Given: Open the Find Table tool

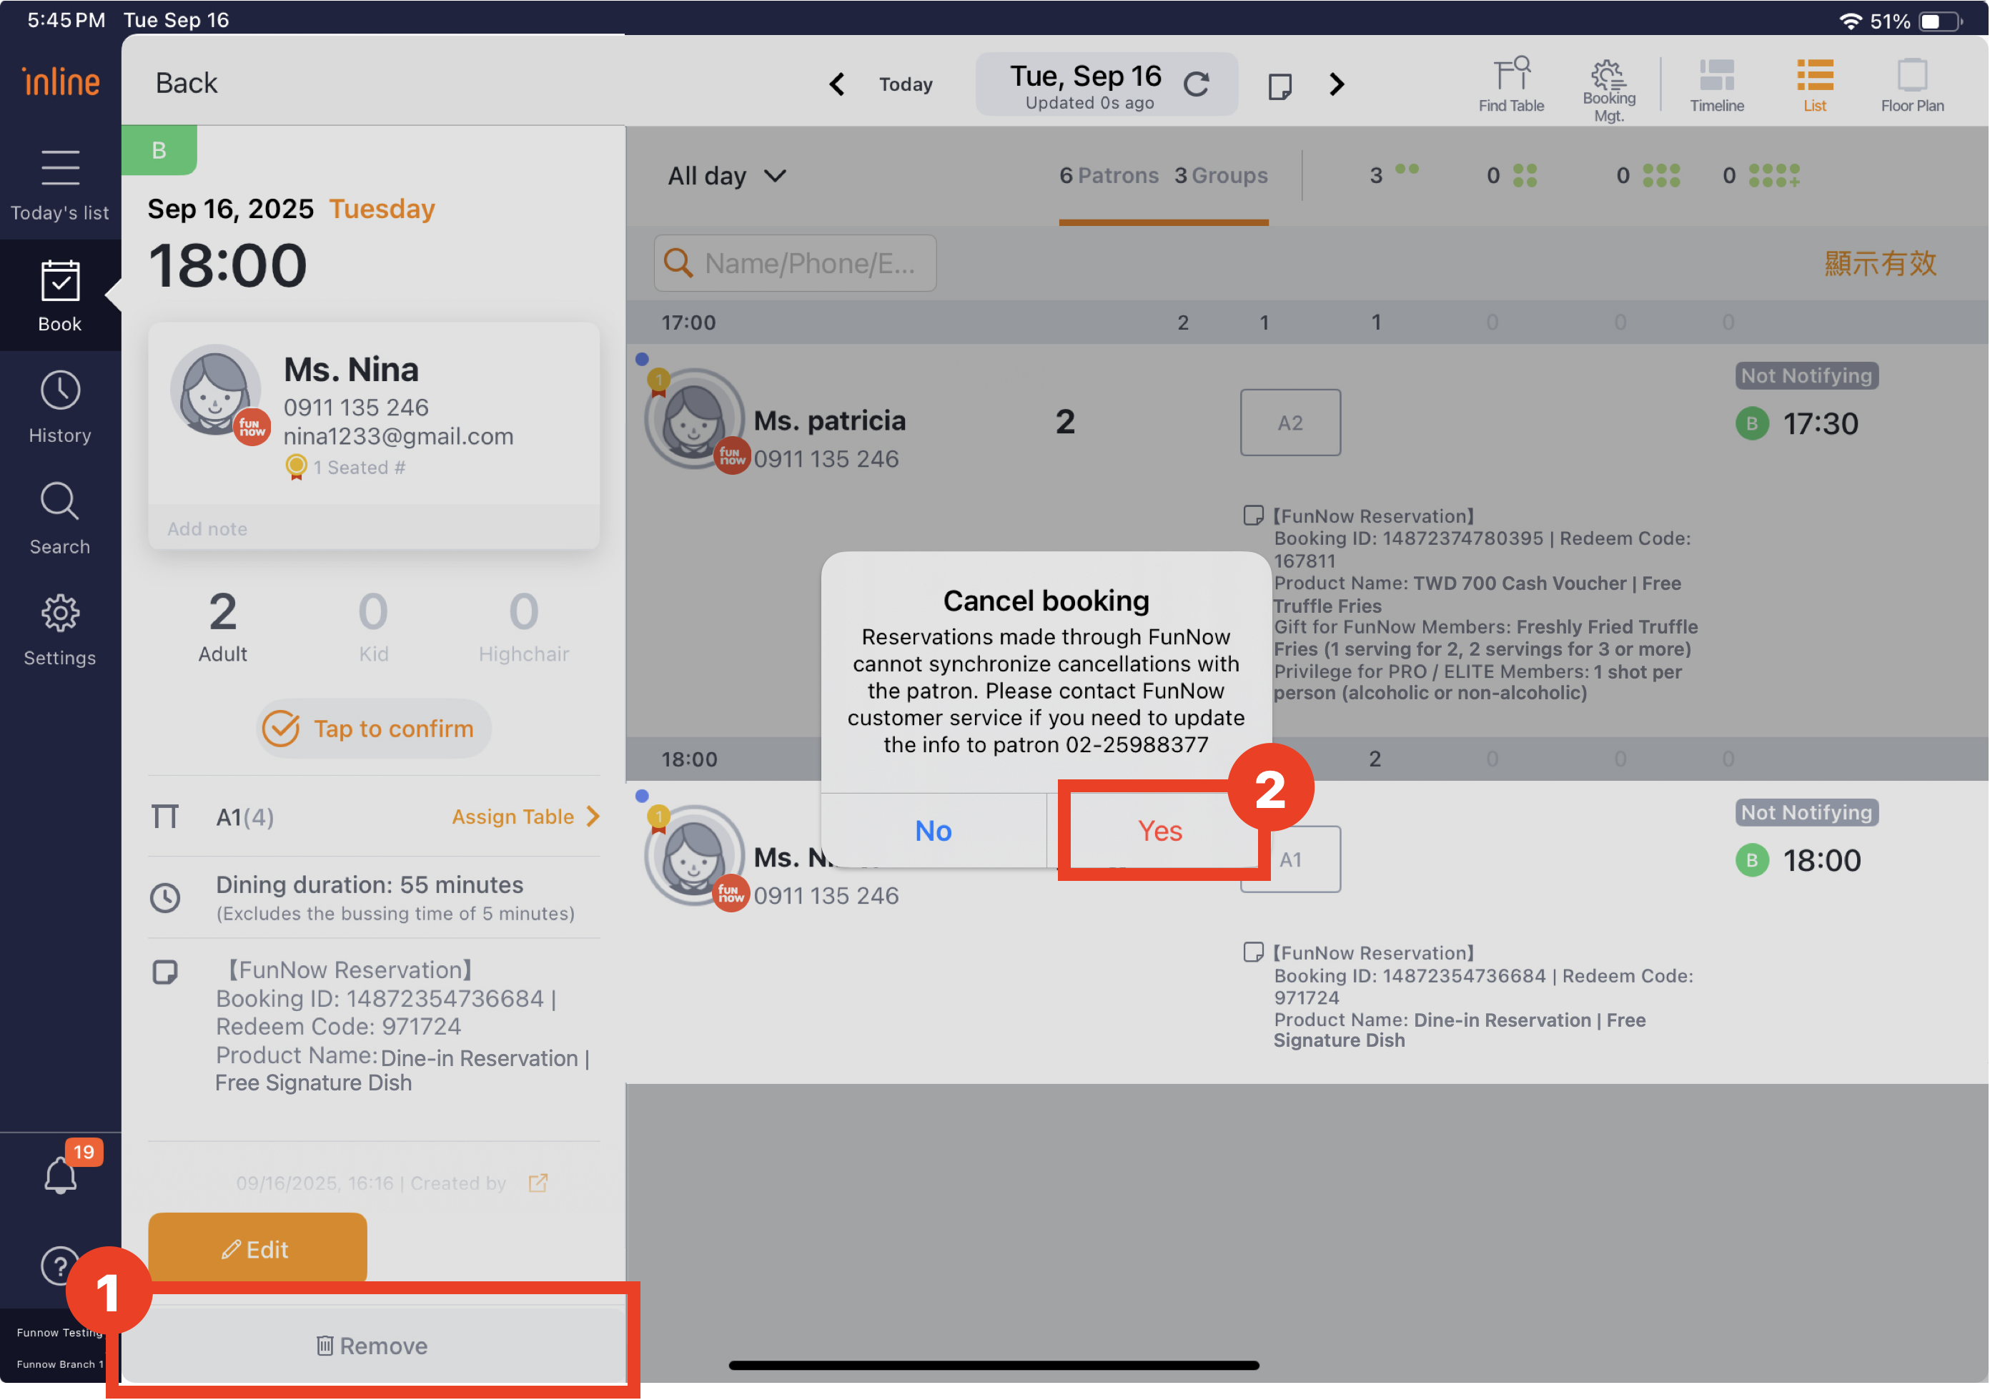Looking at the screenshot, I should coord(1510,85).
